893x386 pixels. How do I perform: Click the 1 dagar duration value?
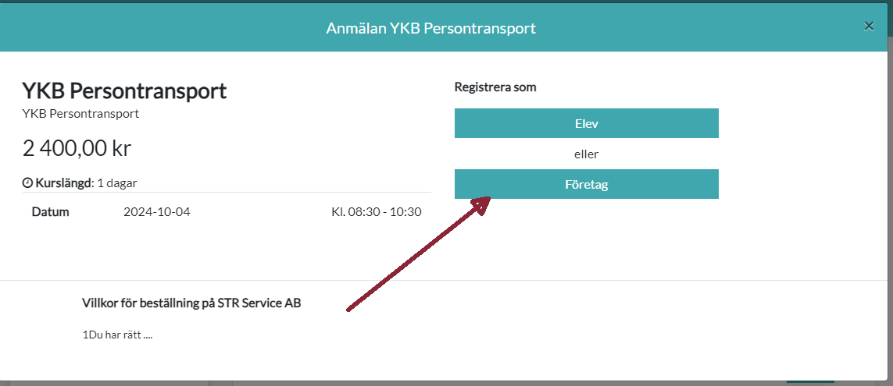point(117,183)
